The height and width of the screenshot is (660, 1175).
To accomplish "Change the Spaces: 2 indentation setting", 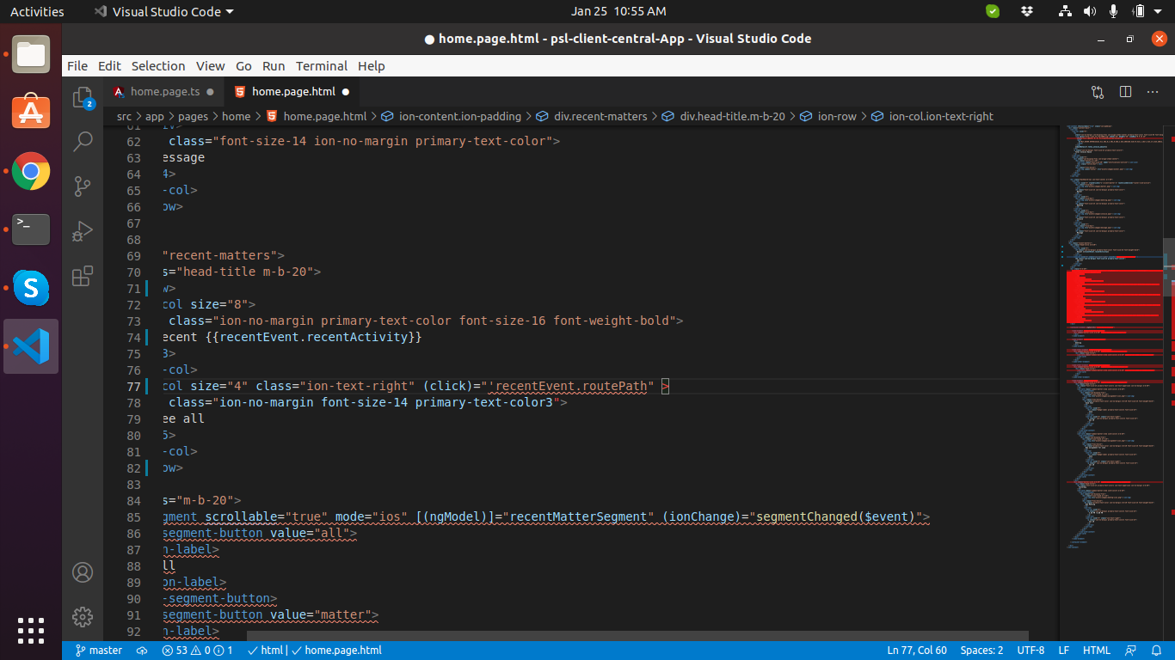I will pyautogui.click(x=981, y=651).
